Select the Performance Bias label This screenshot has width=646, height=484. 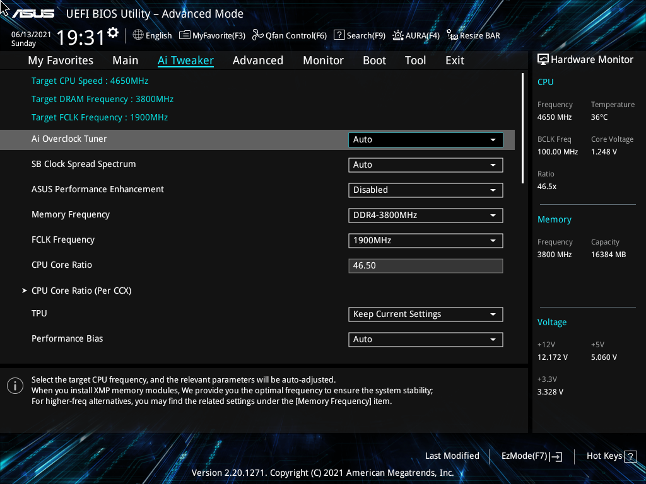pyautogui.click(x=67, y=338)
